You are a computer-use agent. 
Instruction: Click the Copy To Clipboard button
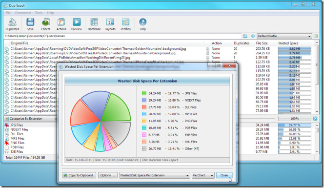pyautogui.click(x=79, y=175)
